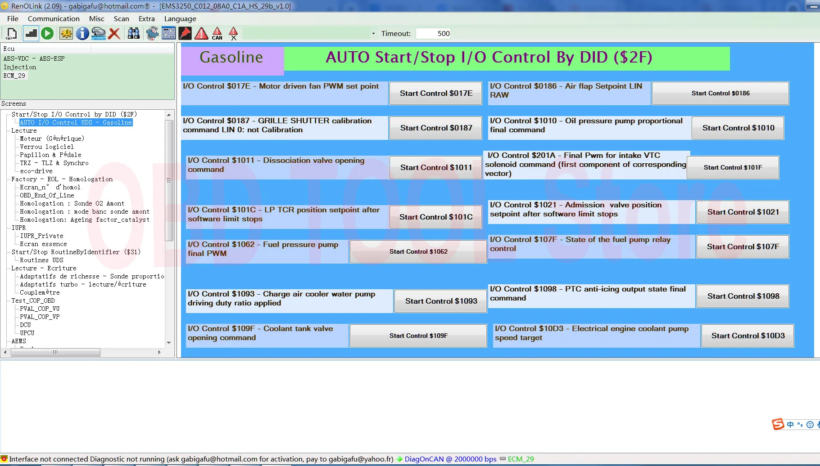820x466 pixels.
Task: Click Start Control $107F button
Action: pos(743,246)
